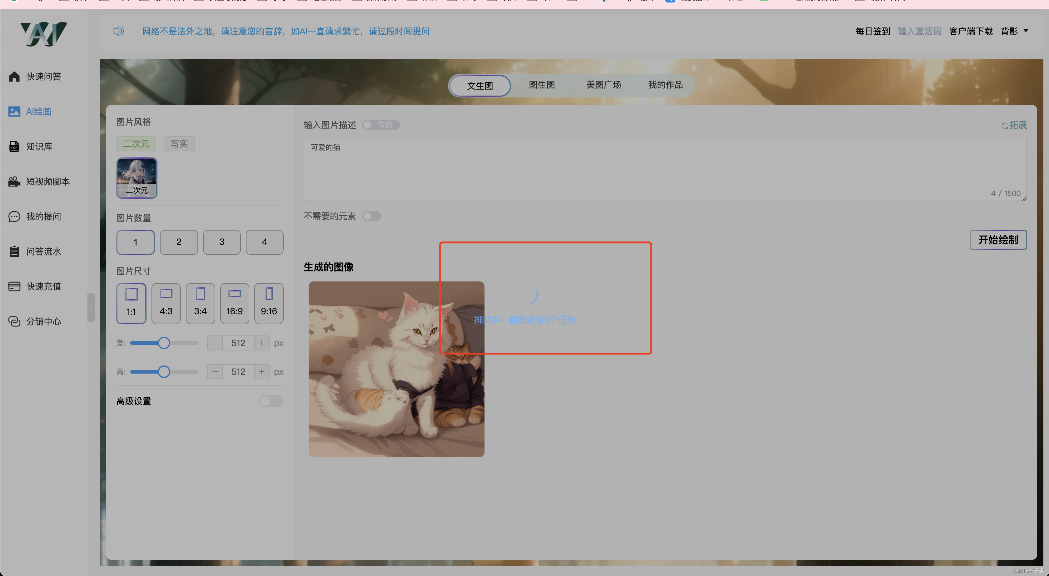1049x576 pixels.
Task: Click the width value field 512
Action: (238, 343)
